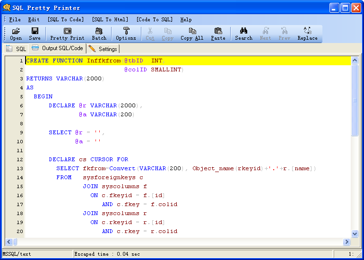Click the Escaped time status message
The width and height of the screenshot is (364, 260).
pyautogui.click(x=107, y=254)
